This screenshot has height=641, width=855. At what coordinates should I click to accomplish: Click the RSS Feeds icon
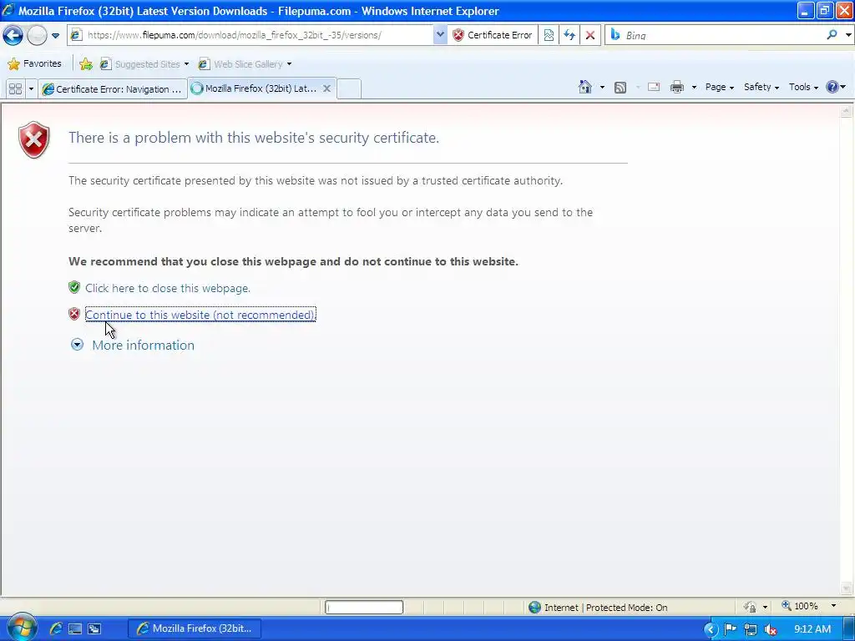620,87
